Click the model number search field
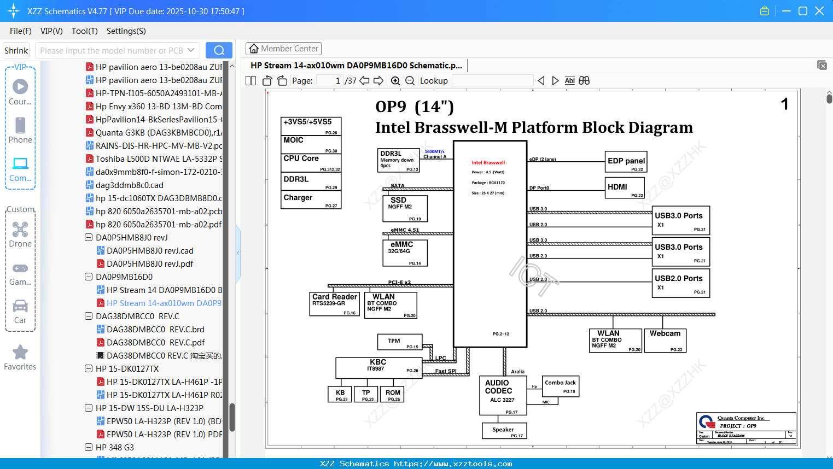Viewport: 833px width, 469px height. 118,50
